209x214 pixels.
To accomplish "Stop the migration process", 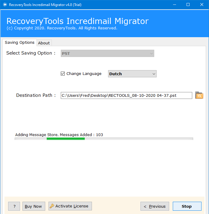I will point(187,206).
